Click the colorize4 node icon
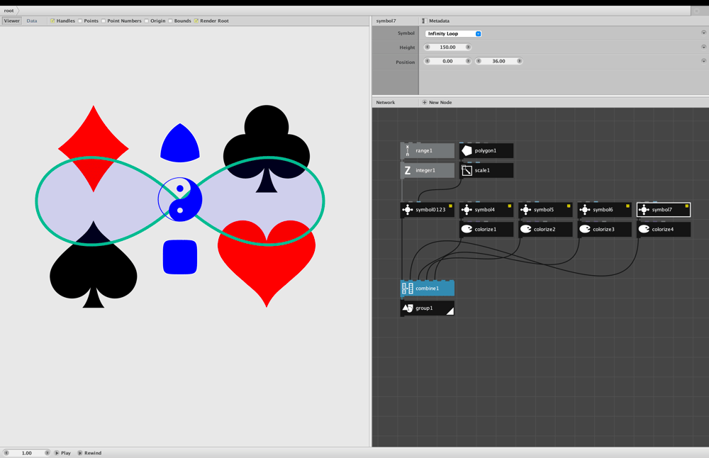Image resolution: width=709 pixels, height=458 pixels. tap(644, 229)
